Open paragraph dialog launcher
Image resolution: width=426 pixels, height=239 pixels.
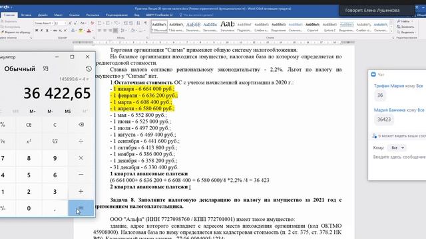(147, 38)
